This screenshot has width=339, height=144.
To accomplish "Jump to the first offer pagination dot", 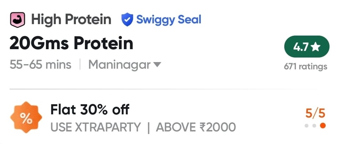I will click(306, 126).
